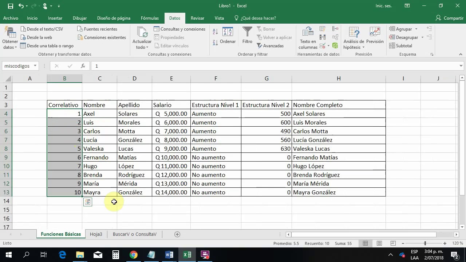The image size is (466, 262).
Task: Click the Actualizar todo refresh icon
Action: 142,33
